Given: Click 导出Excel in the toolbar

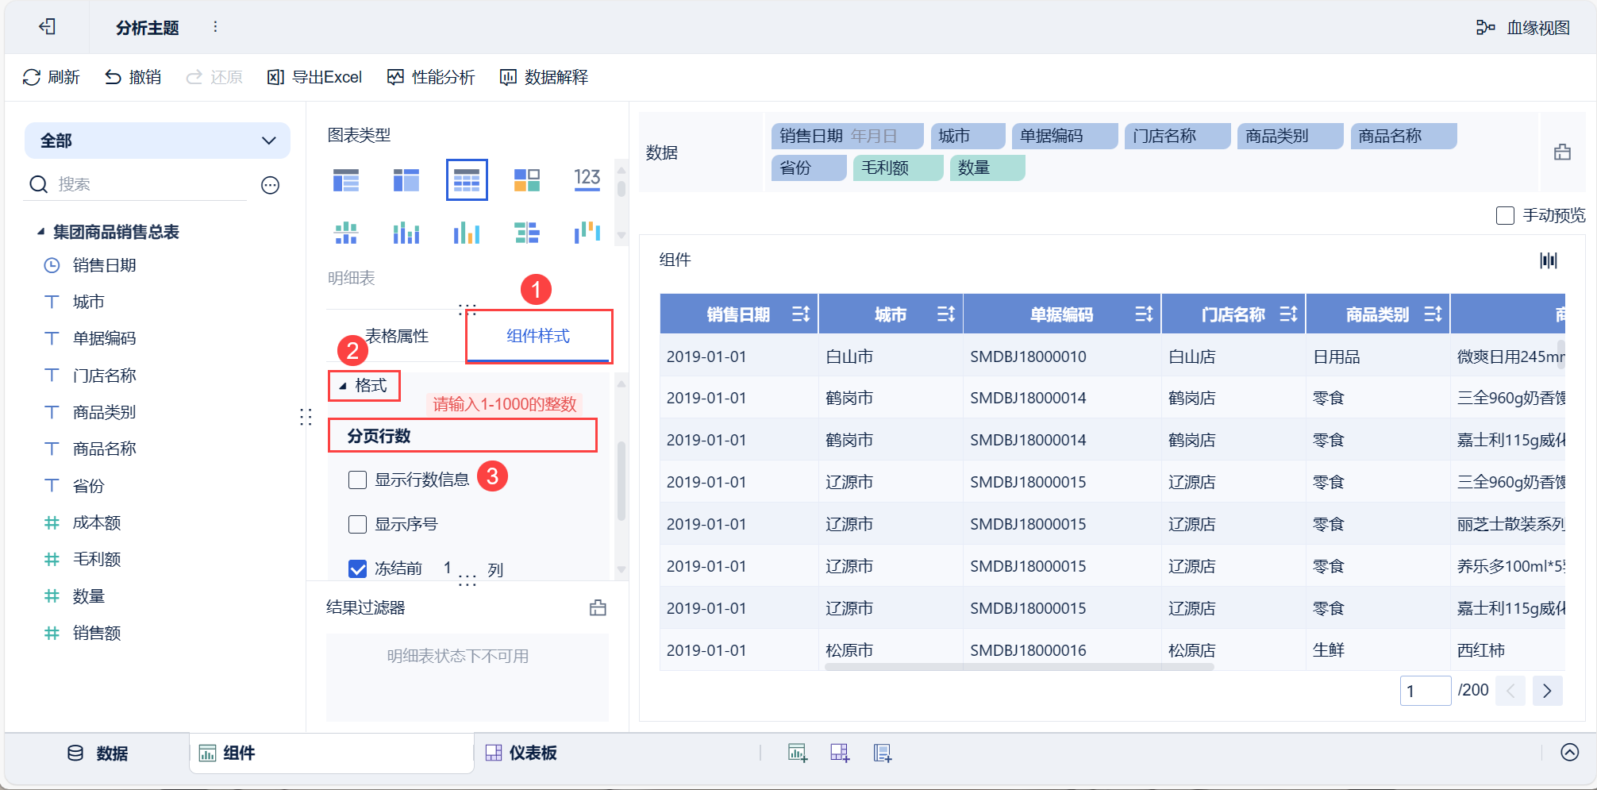Looking at the screenshot, I should click(315, 77).
